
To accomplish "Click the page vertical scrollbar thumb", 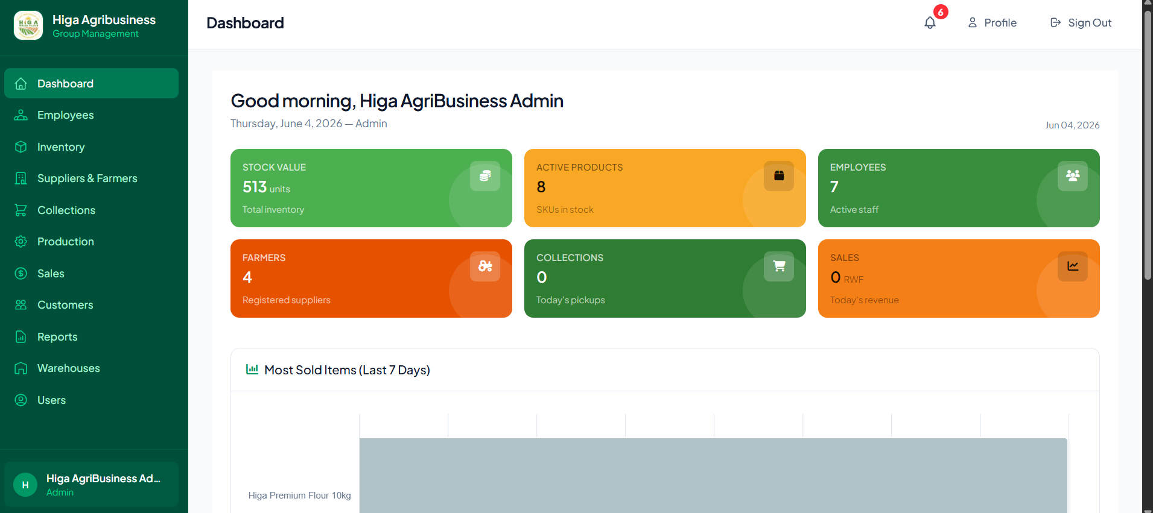I will point(1148,145).
